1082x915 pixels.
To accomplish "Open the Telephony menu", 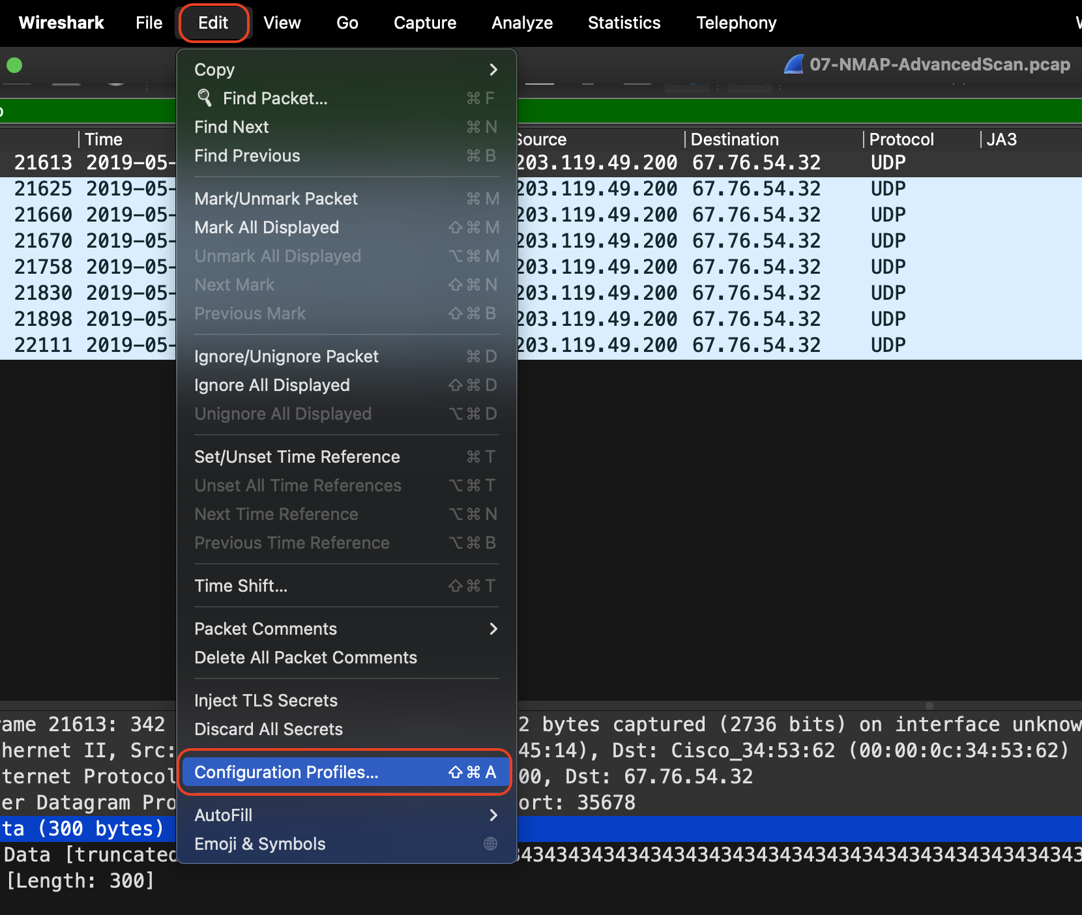I will tap(737, 23).
